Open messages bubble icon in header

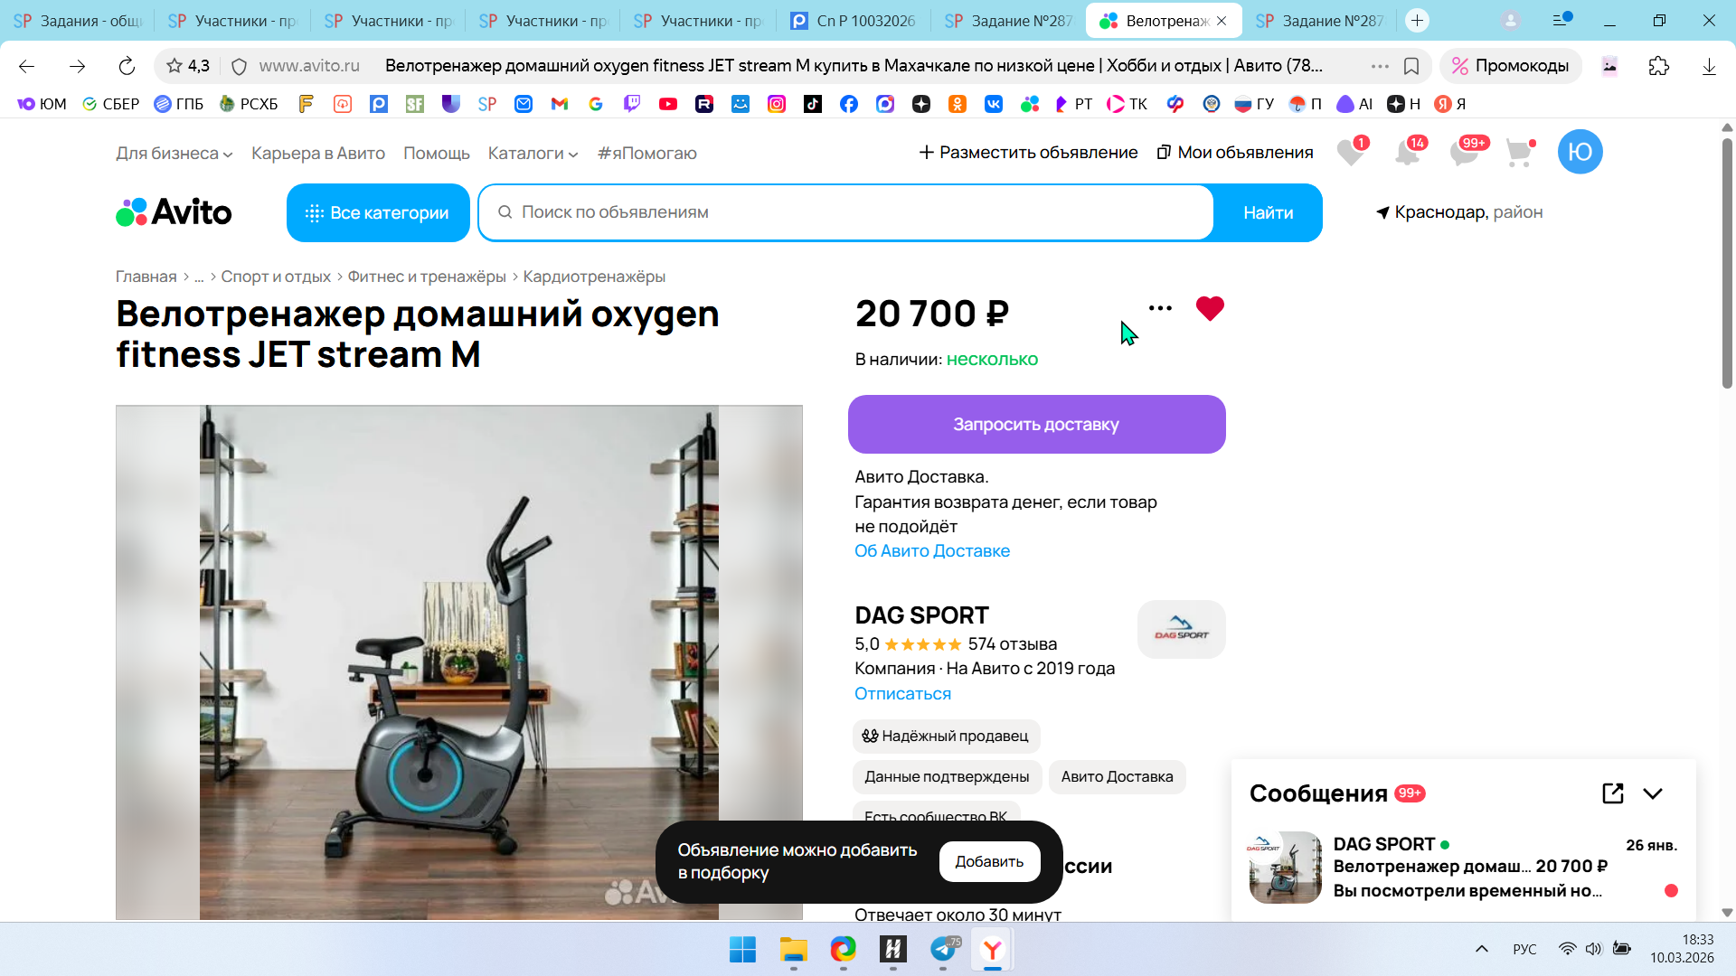pyautogui.click(x=1464, y=153)
